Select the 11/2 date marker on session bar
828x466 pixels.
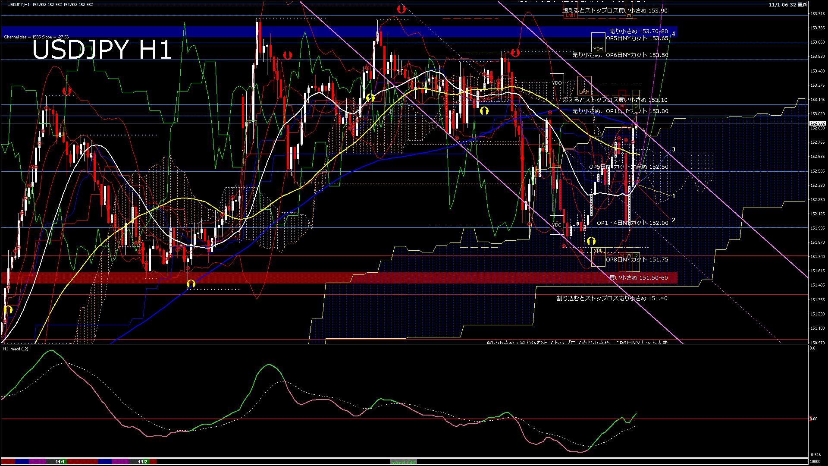pyautogui.click(x=143, y=462)
